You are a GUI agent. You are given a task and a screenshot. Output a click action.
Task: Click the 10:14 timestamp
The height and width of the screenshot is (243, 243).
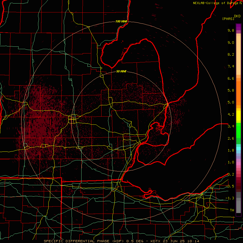click(x=193, y=241)
